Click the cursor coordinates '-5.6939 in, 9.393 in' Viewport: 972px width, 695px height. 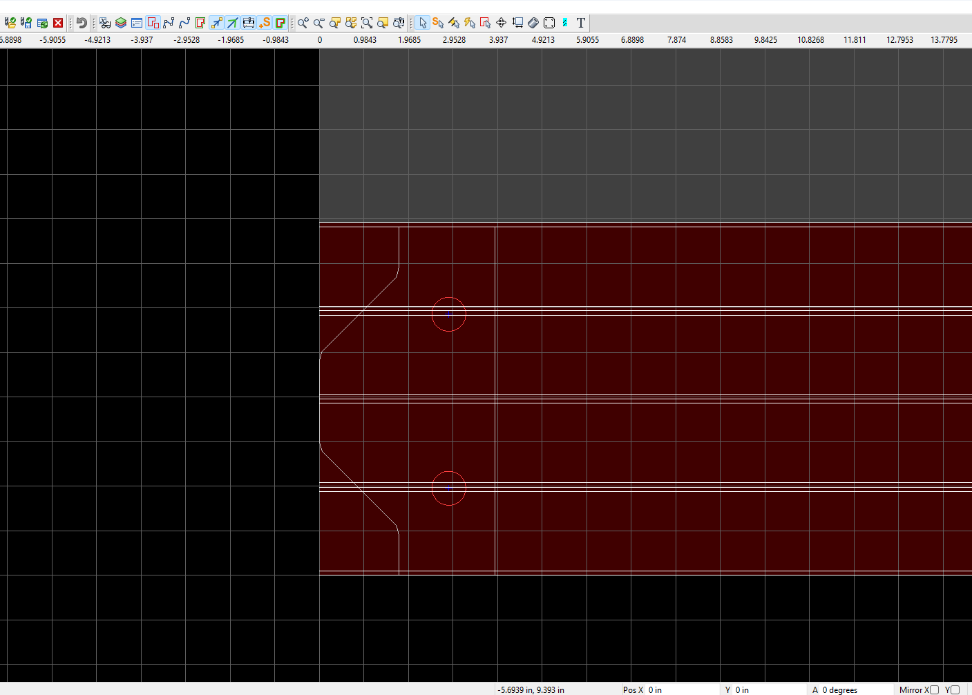(531, 689)
